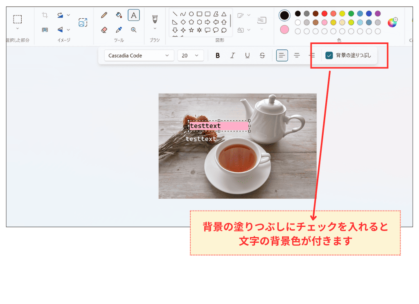The height and width of the screenshot is (304, 419).
Task: Apply underline to the selected text
Action: [x=247, y=55]
